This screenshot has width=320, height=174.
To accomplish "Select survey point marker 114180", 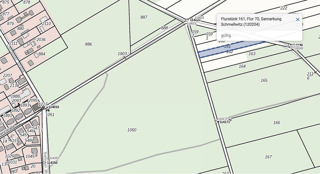I will point(289,45).
